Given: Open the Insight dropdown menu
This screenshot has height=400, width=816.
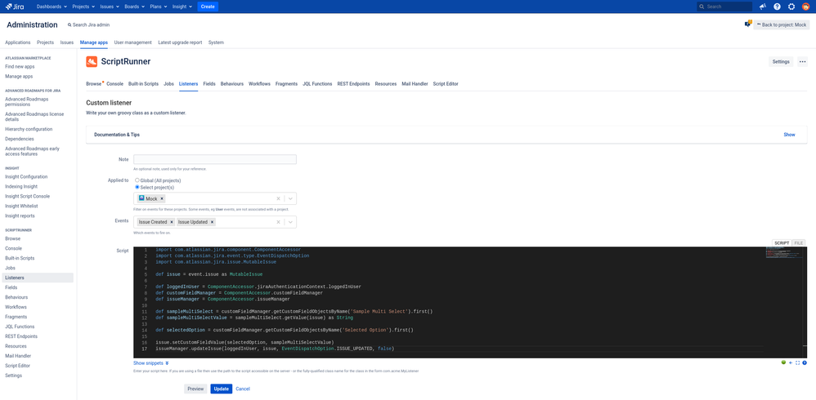Looking at the screenshot, I should coord(182,7).
